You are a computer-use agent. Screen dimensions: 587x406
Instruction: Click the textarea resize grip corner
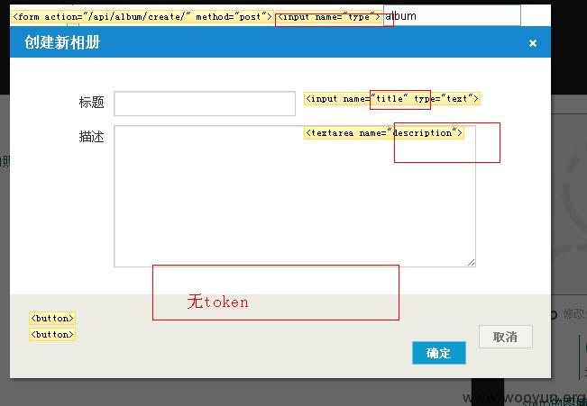tap(472, 263)
